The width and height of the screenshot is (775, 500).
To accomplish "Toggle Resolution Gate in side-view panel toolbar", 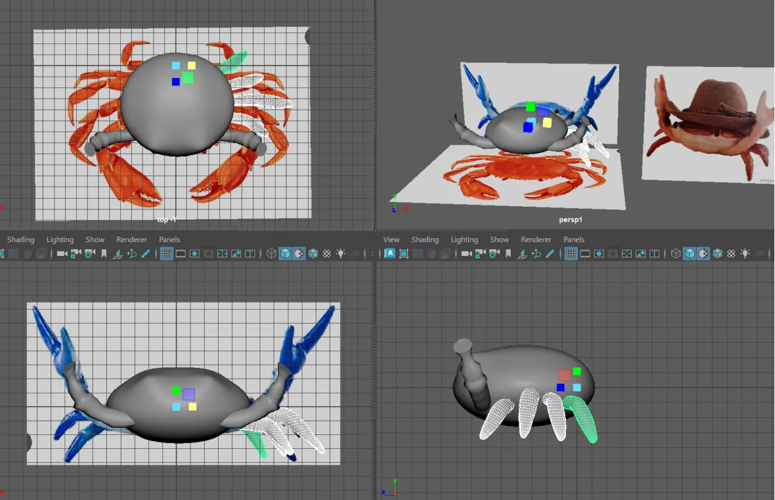I will [599, 254].
